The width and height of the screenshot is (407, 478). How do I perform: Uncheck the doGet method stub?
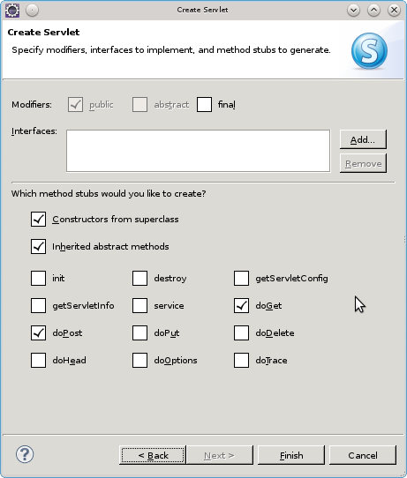[x=241, y=305]
